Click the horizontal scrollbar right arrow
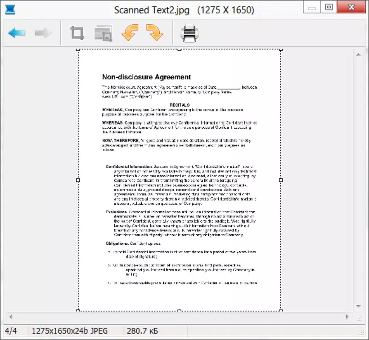Image resolution: width=369 pixels, height=340 pixels. tap(347, 317)
